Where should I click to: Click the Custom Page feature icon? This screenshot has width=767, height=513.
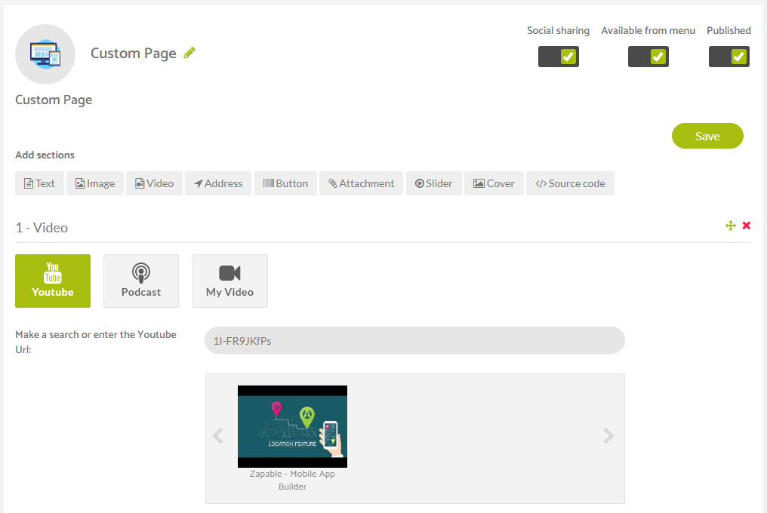point(45,54)
